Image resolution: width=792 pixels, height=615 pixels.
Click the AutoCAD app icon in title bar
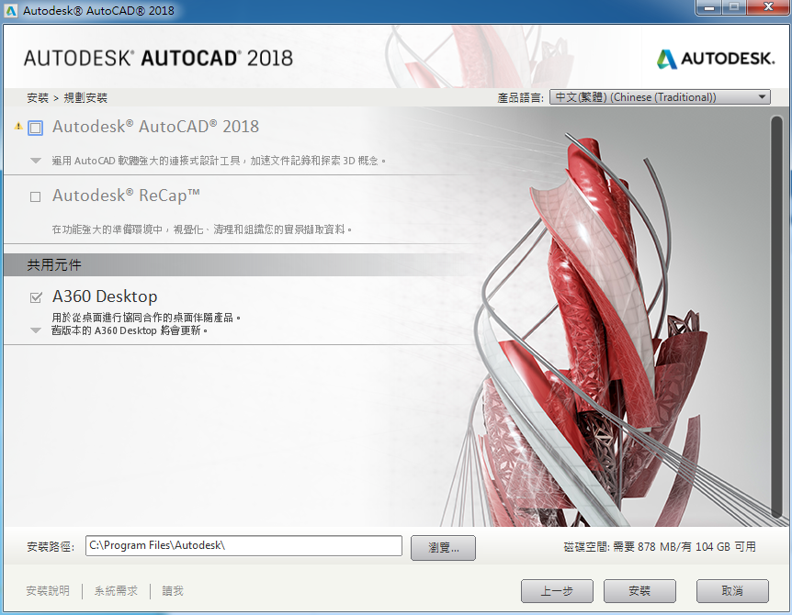point(11,11)
